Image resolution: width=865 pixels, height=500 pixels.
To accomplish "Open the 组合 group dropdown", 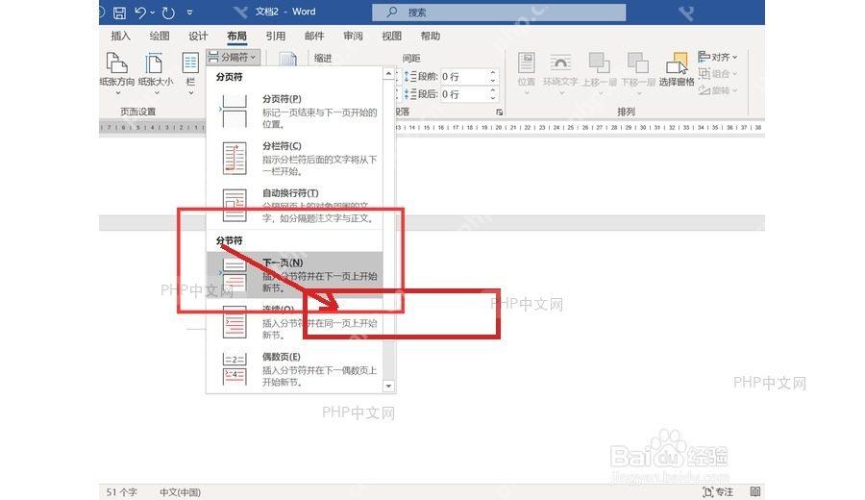I will tap(718, 73).
